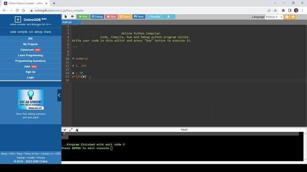Click the Privacy footer link

tap(41, 158)
